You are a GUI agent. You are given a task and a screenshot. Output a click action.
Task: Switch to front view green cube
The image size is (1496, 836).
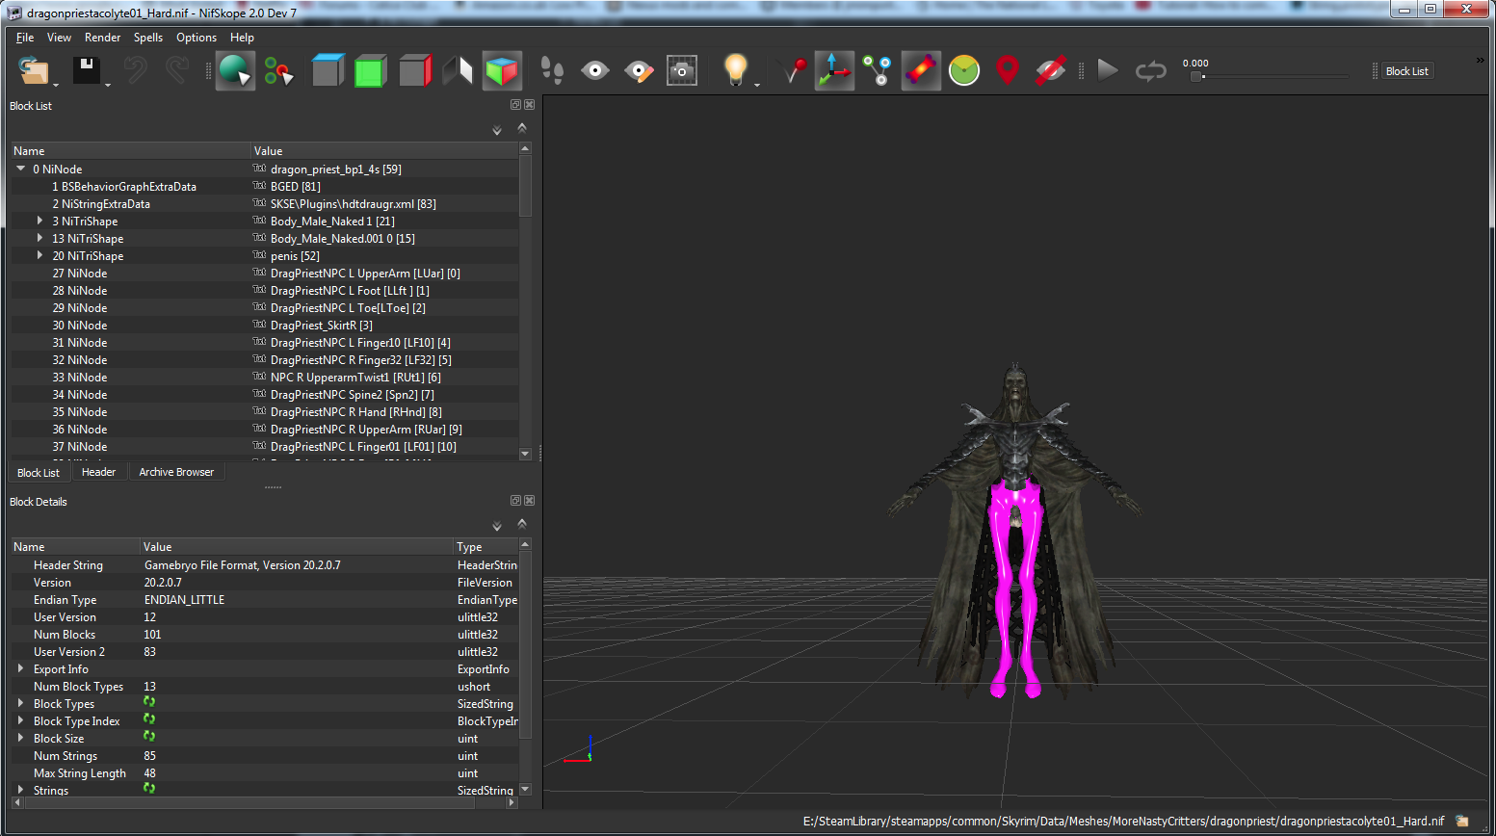point(371,70)
